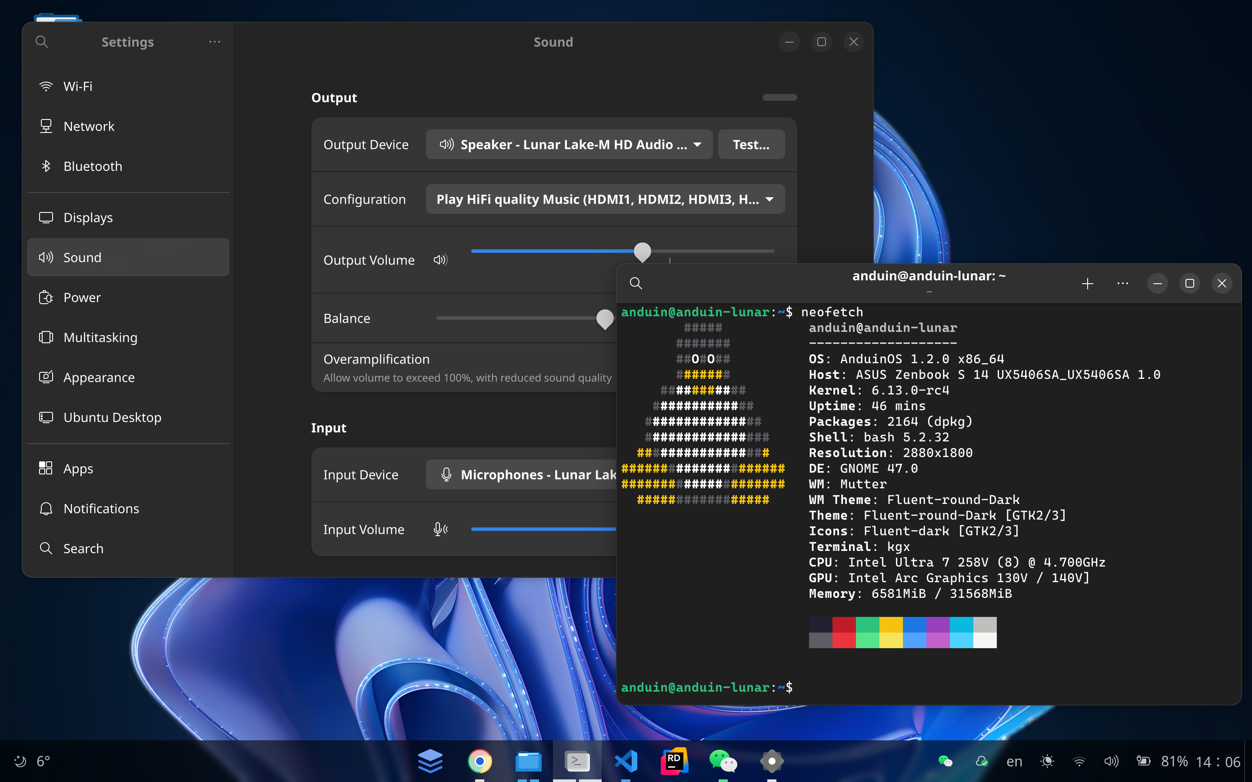The image size is (1252, 782).
Task: Switch to Terminal in taskbar
Action: [x=577, y=761]
